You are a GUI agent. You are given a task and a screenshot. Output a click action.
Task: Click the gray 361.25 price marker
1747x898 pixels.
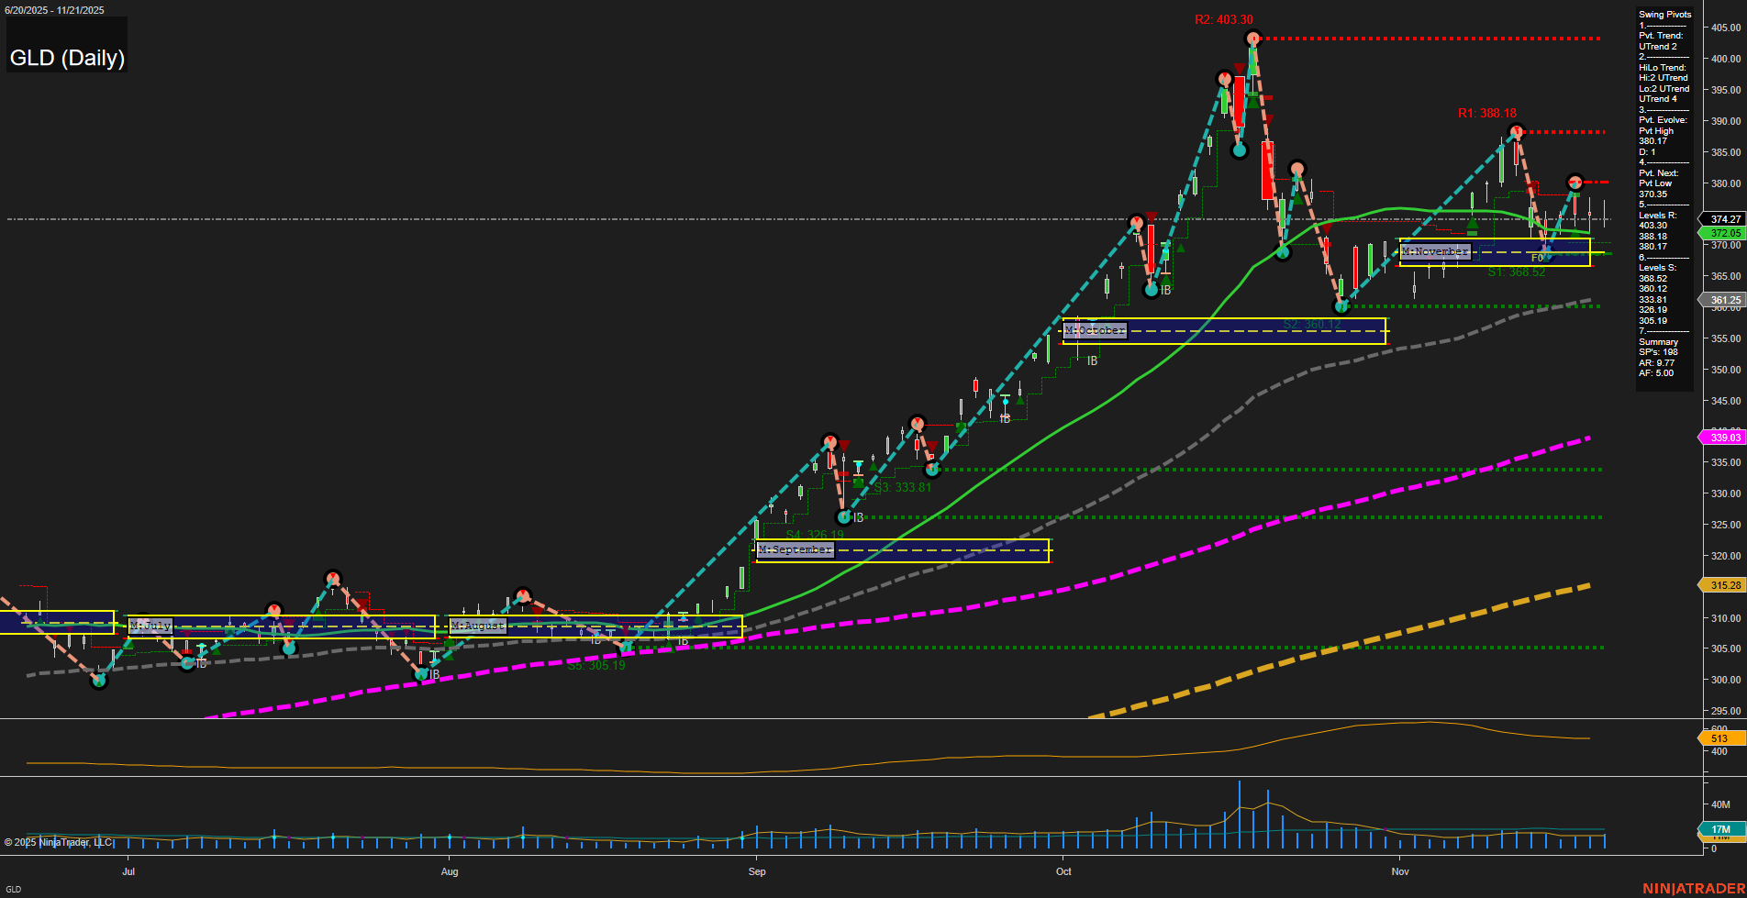point(1724,300)
